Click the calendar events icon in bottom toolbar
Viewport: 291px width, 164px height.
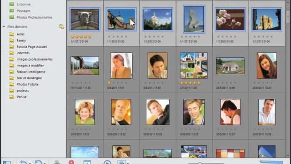tap(87, 162)
